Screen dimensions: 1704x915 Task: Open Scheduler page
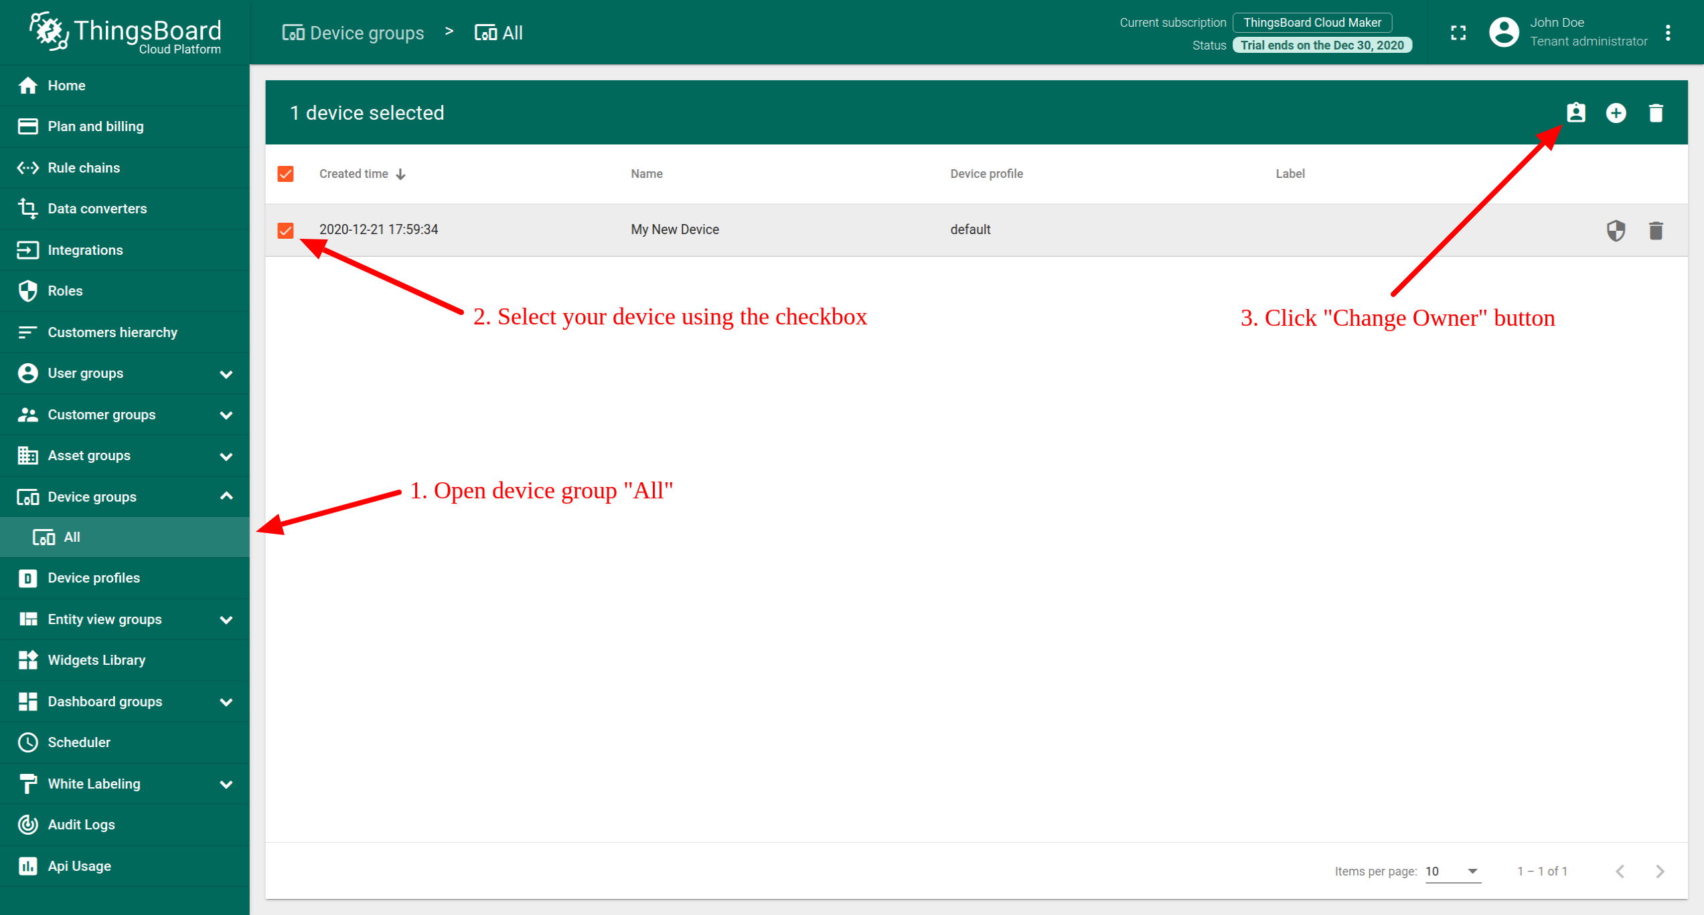(125, 742)
